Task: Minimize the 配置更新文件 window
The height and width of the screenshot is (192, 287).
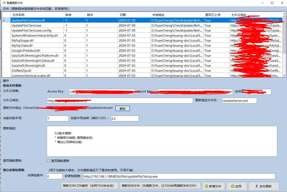Action: (x=262, y=3)
